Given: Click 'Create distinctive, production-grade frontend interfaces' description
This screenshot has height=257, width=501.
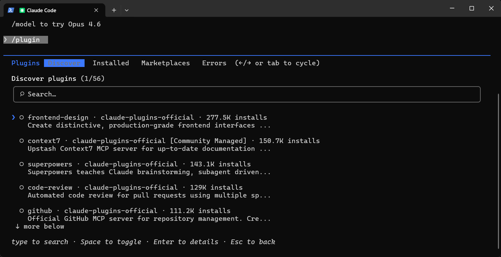Looking at the screenshot, I should coord(150,125).
